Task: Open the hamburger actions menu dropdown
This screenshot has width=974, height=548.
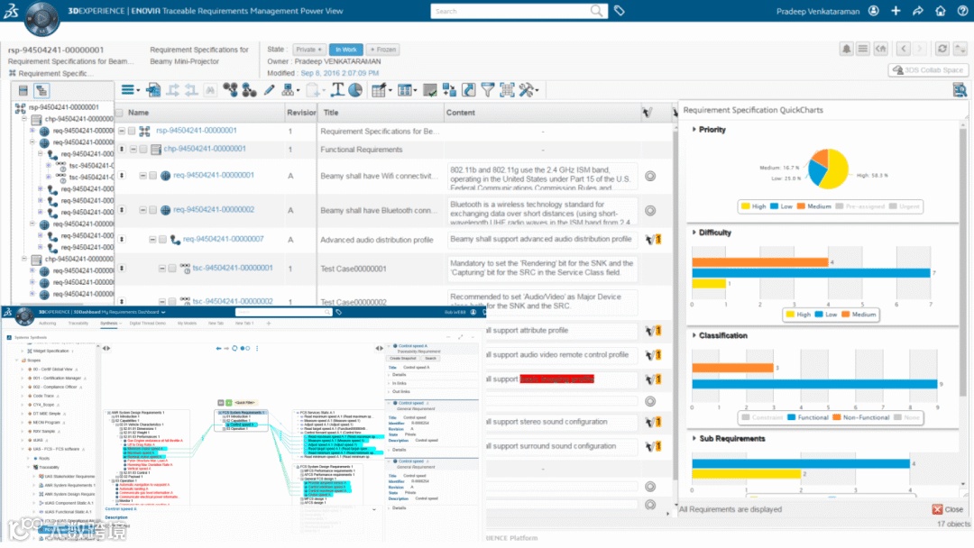Action: (x=129, y=90)
